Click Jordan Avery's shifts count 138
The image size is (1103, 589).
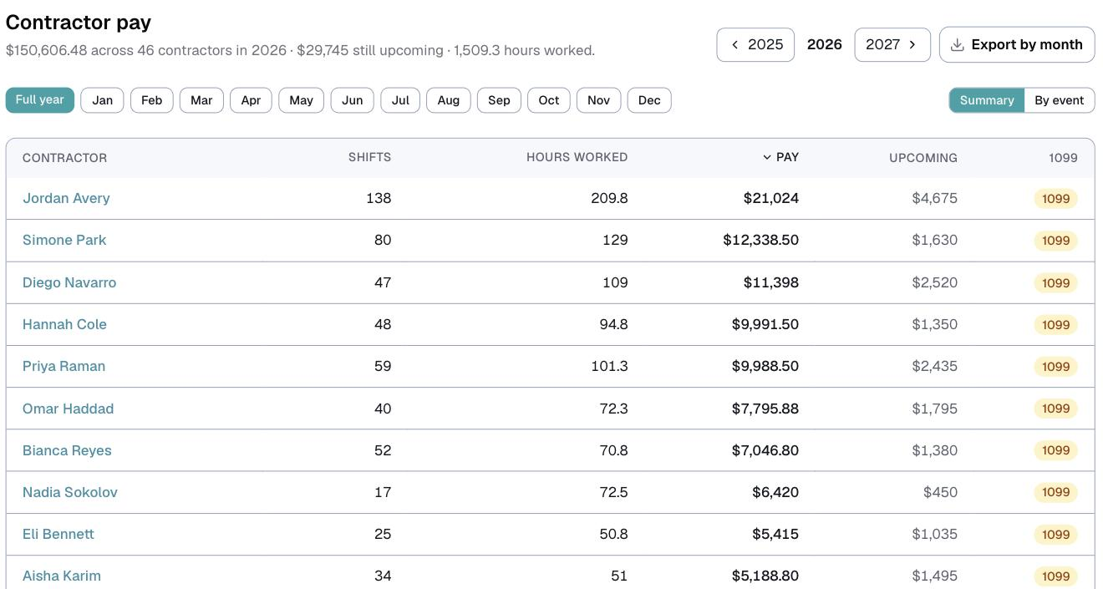pos(379,199)
